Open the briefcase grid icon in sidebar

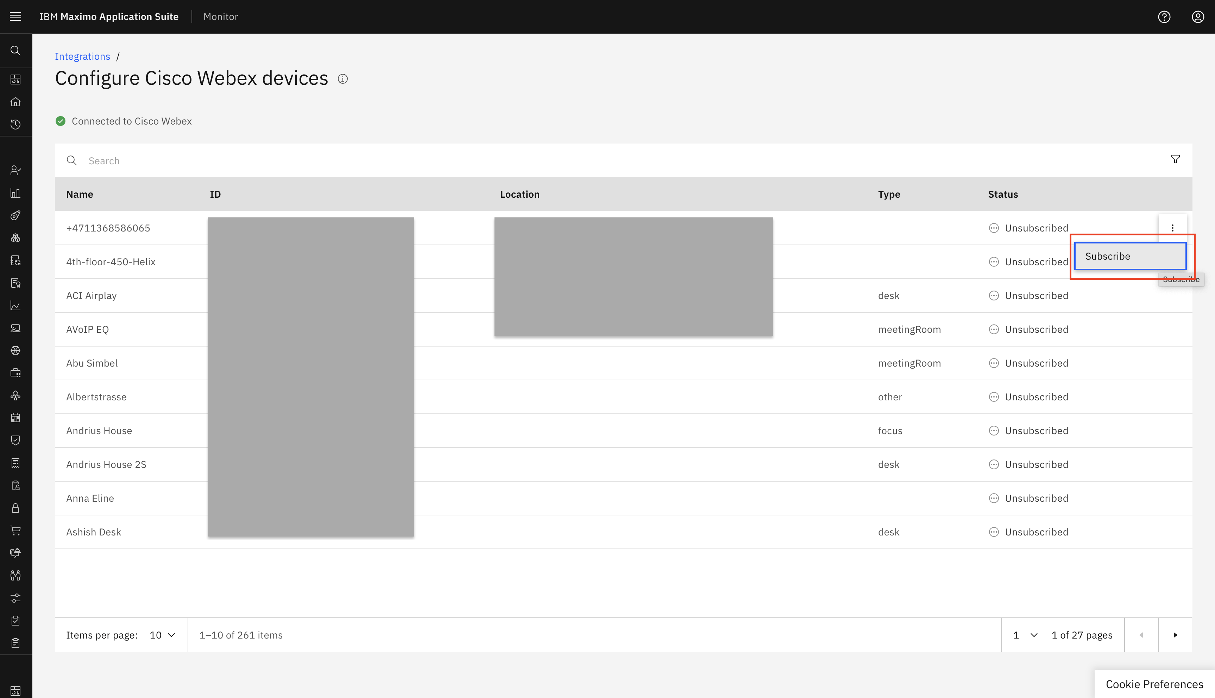(15, 373)
